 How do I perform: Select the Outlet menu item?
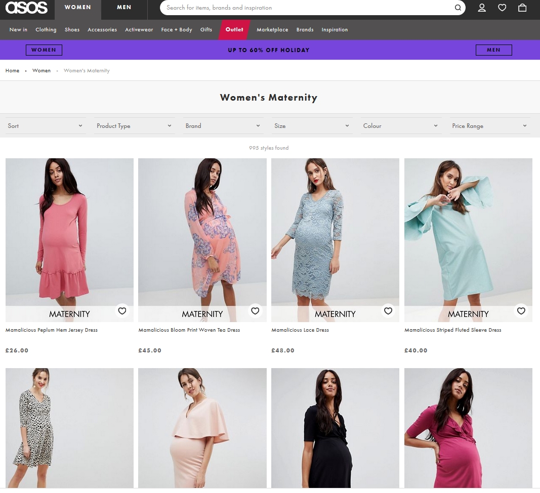point(234,30)
